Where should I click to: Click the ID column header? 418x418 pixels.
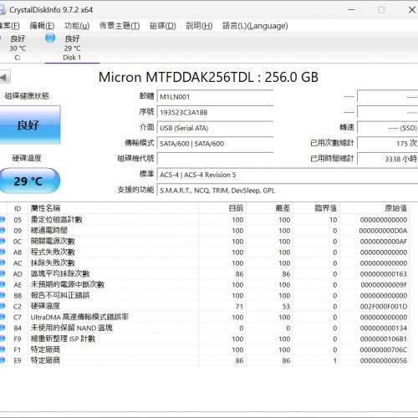18,208
